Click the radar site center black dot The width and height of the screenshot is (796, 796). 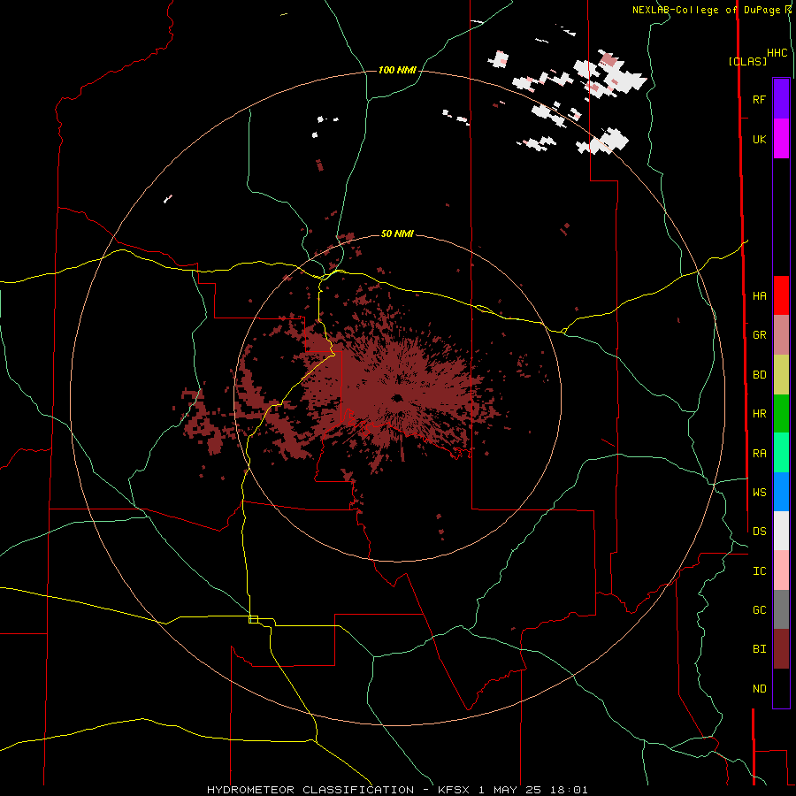[397, 398]
